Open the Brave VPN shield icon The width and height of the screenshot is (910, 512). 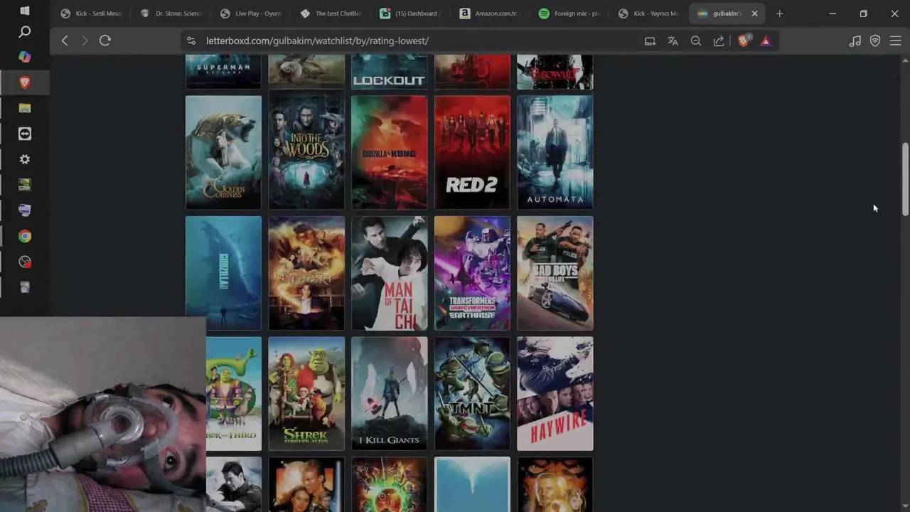[875, 41]
